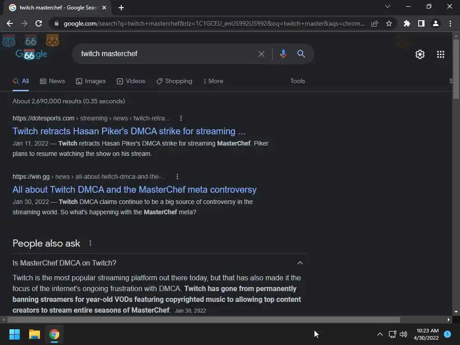
Task: Click the horizontal scrollbar thumb
Action: coord(203,319)
